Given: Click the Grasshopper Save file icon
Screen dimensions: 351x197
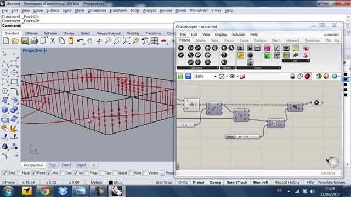Looking at the screenshot, I should [x=188, y=77].
